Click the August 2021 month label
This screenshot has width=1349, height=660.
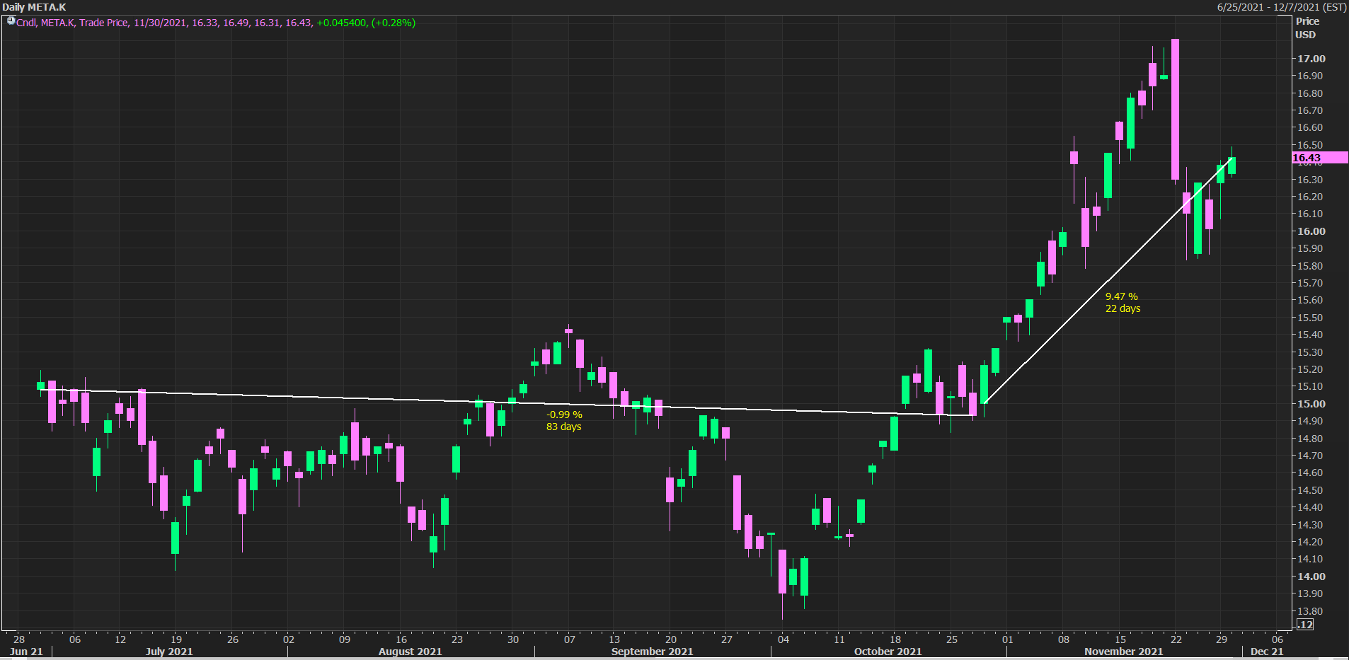411,652
